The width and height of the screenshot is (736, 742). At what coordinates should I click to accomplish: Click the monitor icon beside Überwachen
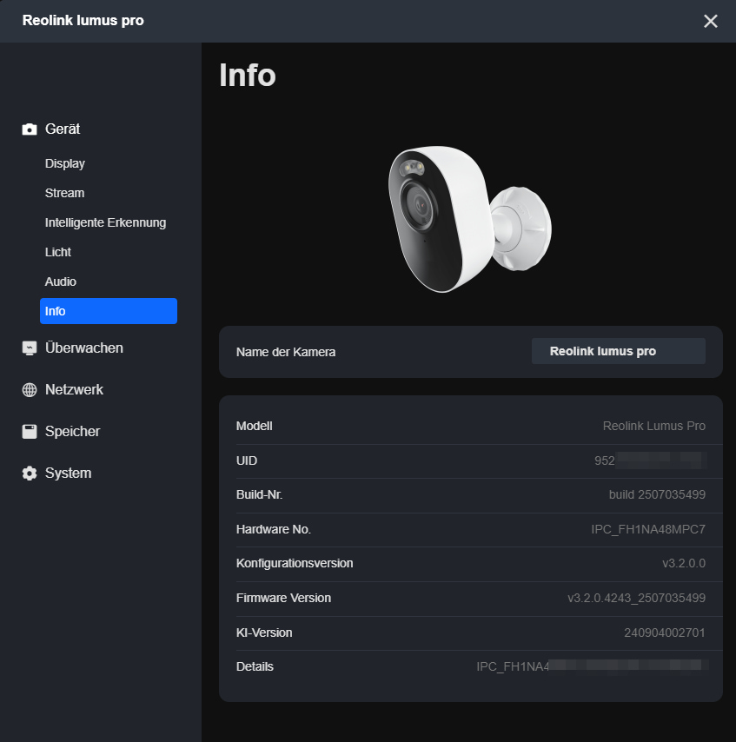[x=30, y=348]
